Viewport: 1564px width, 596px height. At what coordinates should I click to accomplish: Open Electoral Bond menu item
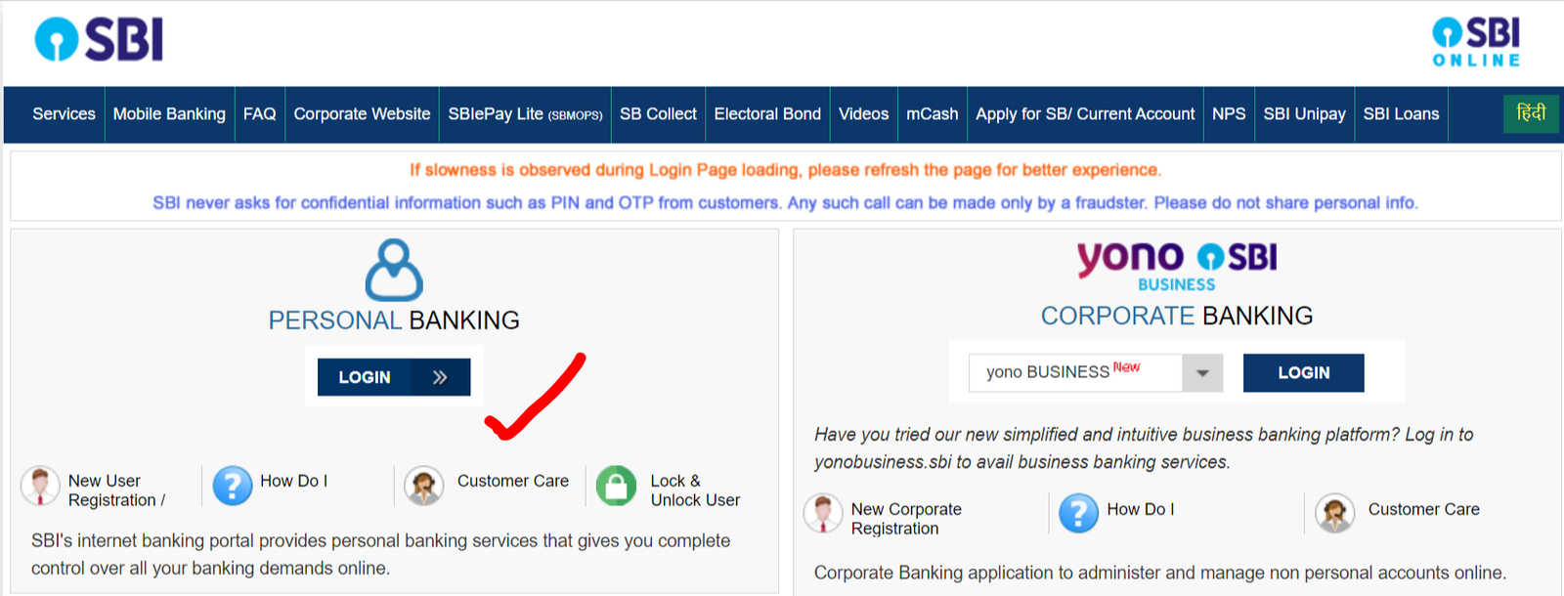tap(767, 114)
